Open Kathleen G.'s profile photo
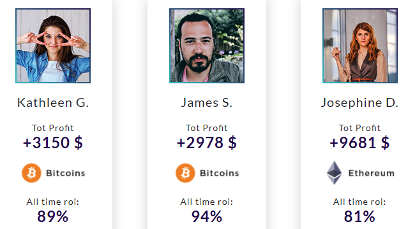The width and height of the screenshot is (415, 229). pos(53,46)
